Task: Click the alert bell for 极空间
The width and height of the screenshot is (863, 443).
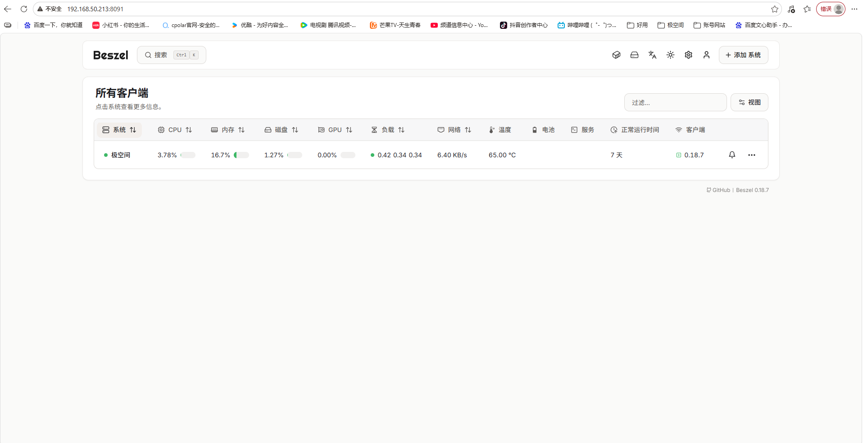Action: click(732, 155)
